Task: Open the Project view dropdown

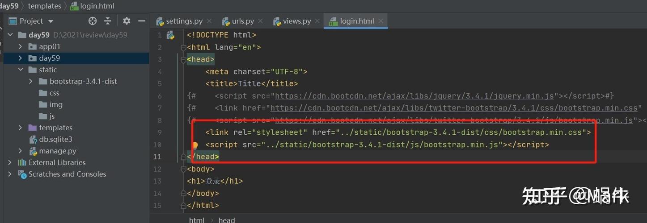Action: pos(51,21)
